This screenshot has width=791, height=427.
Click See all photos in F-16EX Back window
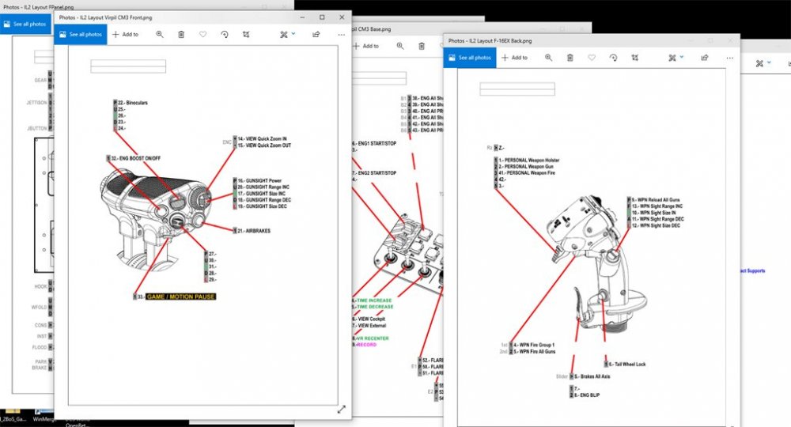pyautogui.click(x=470, y=58)
